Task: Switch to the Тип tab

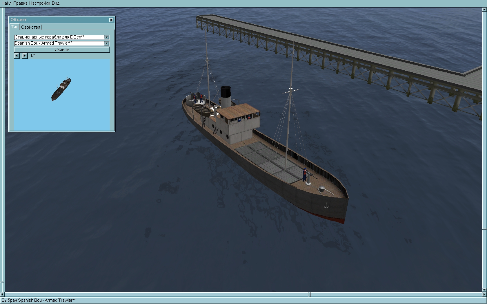Action: [x=14, y=27]
